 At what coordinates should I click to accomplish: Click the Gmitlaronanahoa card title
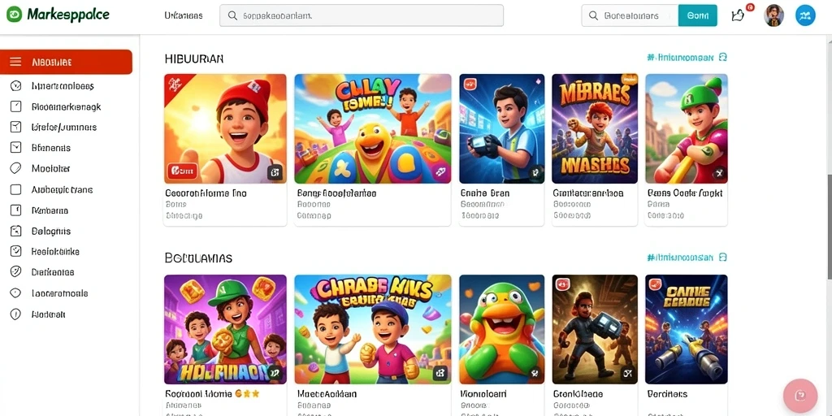pos(588,193)
